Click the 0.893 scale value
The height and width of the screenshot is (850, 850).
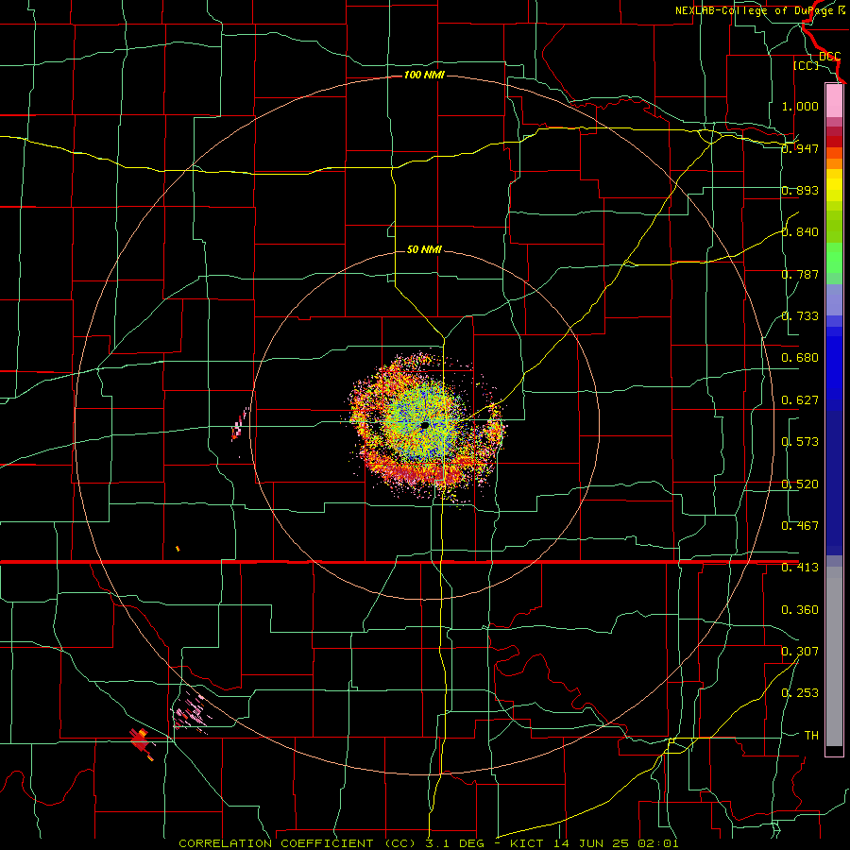(x=800, y=190)
